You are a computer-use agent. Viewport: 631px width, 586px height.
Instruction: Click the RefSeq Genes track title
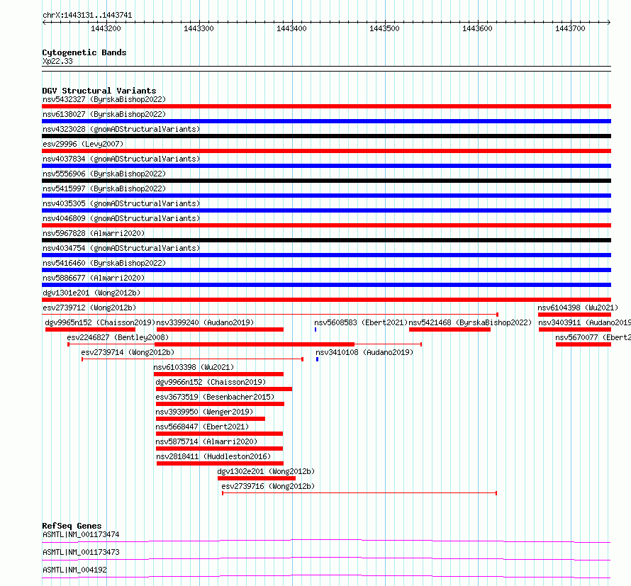click(x=72, y=526)
